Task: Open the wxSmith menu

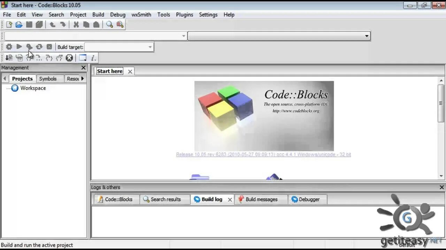Action: [141, 15]
